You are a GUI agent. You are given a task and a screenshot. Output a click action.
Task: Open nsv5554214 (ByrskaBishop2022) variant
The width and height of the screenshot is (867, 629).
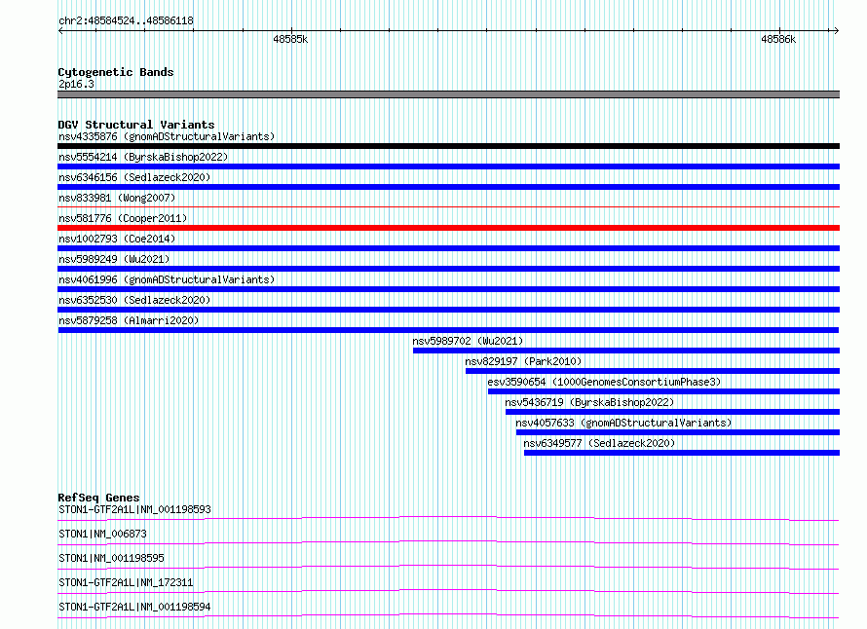pyautogui.click(x=143, y=157)
